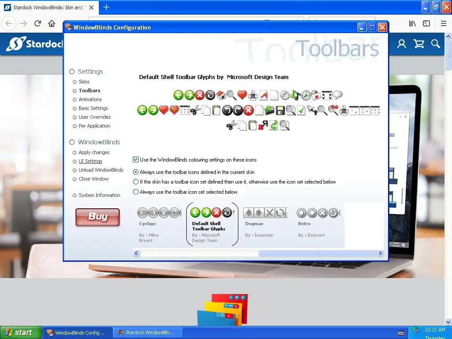Click the fullscreen arrows glyph in preview
This screenshot has width=452, height=339.
tap(327, 95)
